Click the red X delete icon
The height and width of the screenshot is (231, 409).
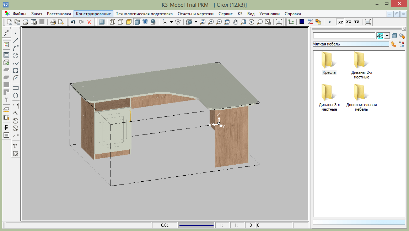[x=89, y=22]
